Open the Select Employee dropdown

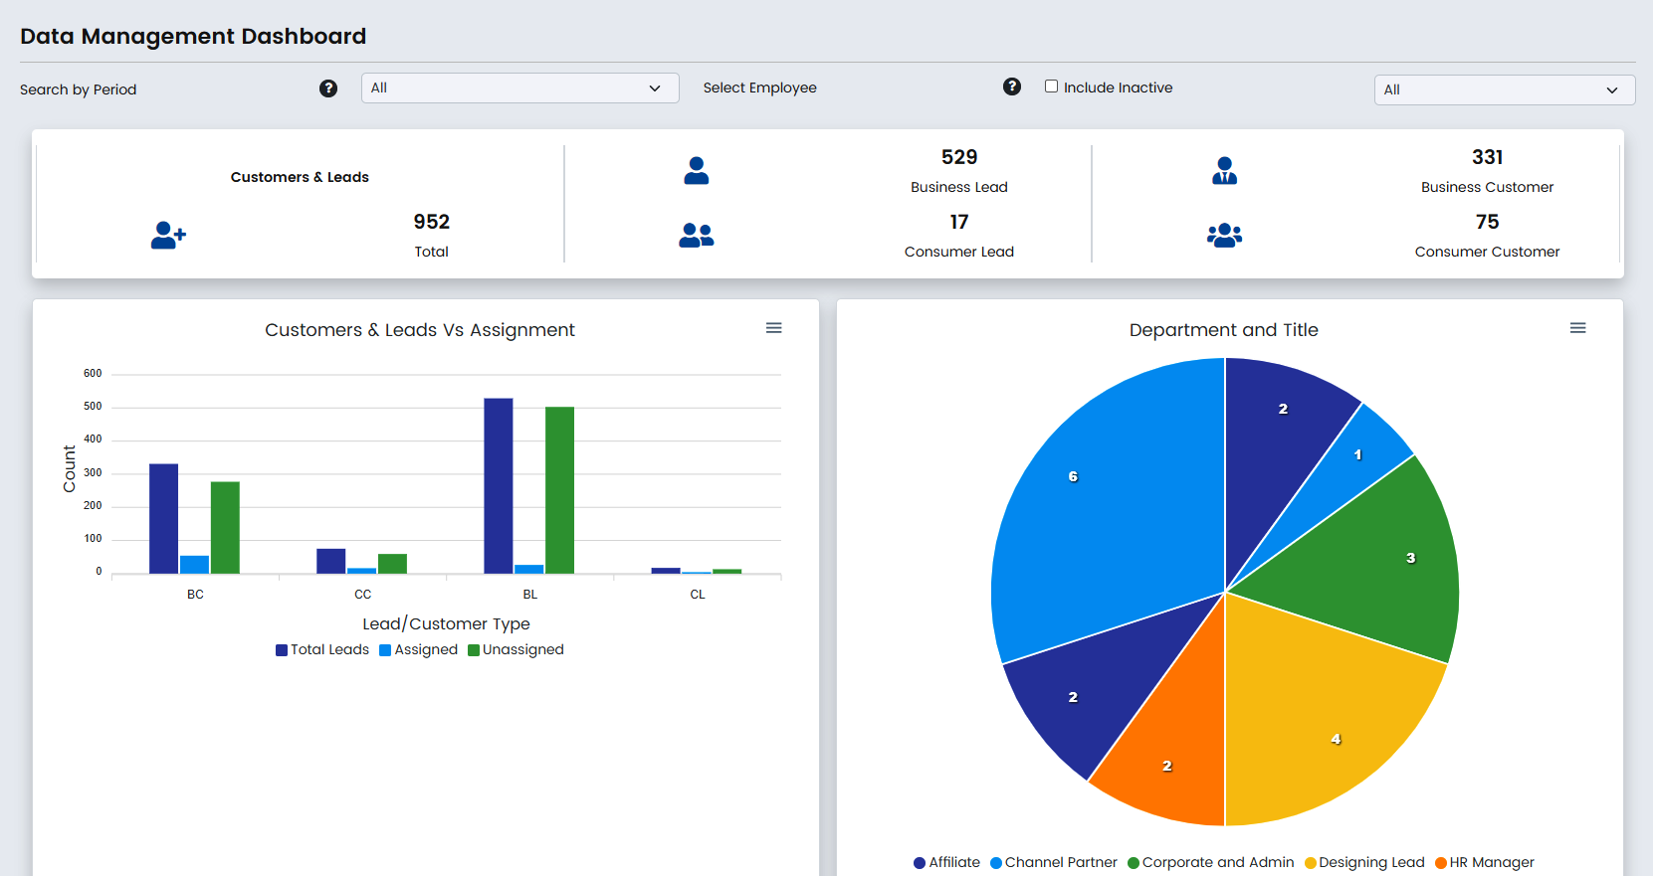(1504, 89)
